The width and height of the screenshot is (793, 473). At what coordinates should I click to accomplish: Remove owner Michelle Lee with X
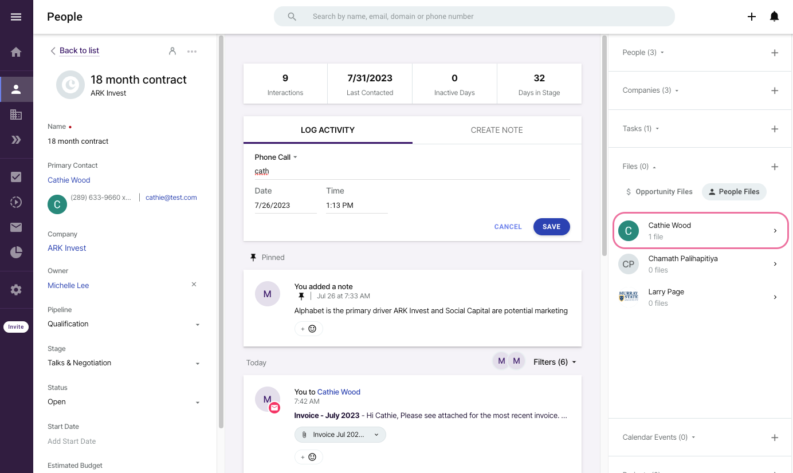coord(194,285)
